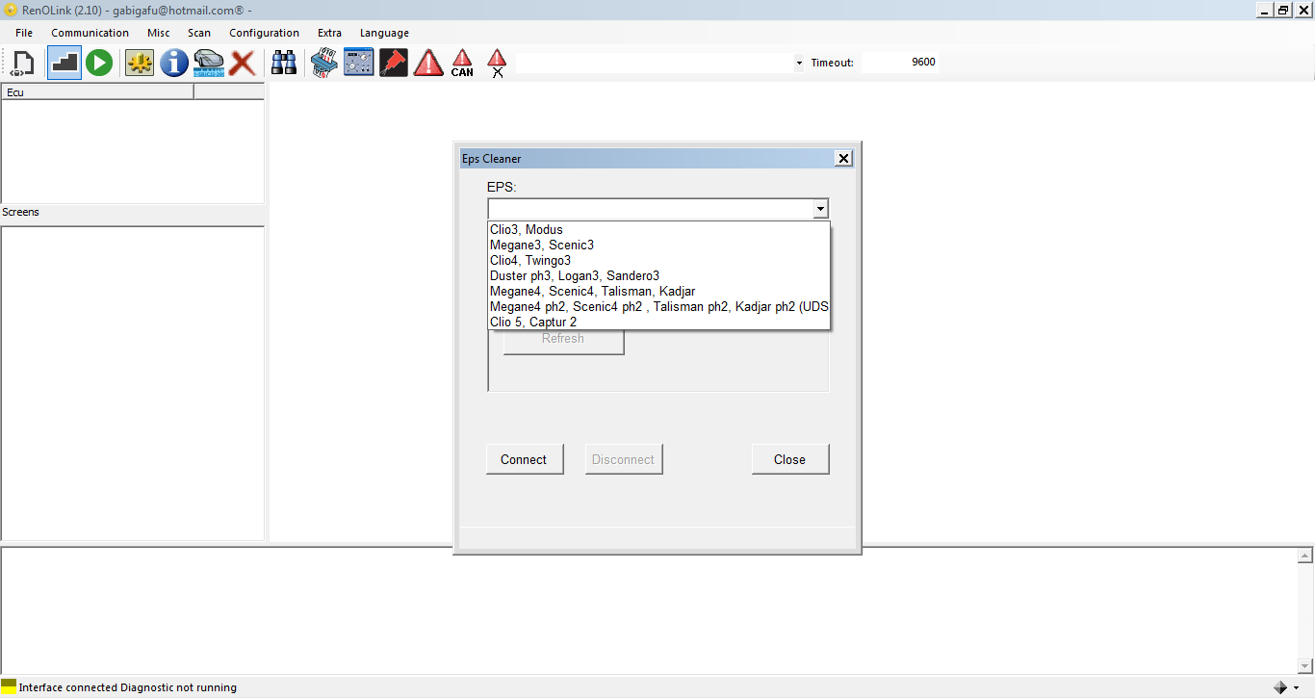This screenshot has width=1315, height=698.
Task: Click the car toolbar icon
Action: (x=208, y=64)
